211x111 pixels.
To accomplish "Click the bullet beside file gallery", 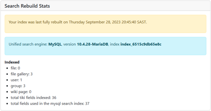I will point(7,74).
